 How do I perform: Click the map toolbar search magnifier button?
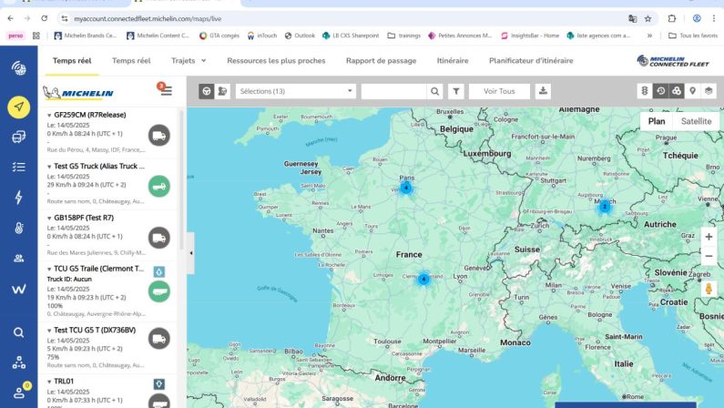[x=435, y=91]
